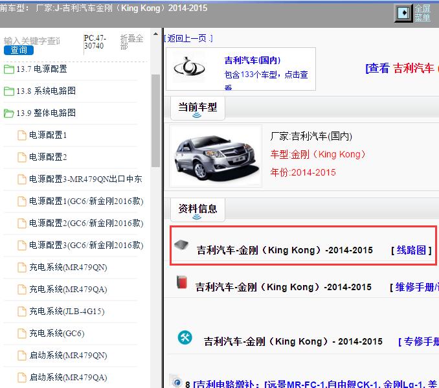Select the 当前车型 tab
439x388 pixels.
point(197,108)
